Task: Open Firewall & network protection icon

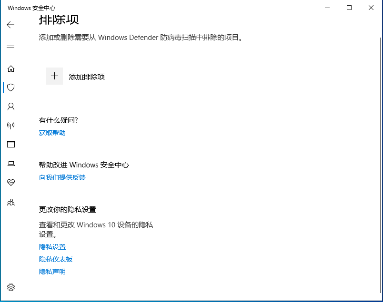Action: pos(11,126)
